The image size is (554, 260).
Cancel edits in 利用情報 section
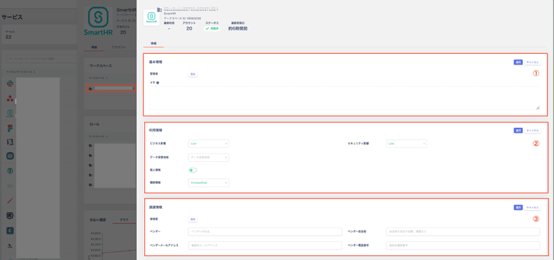(x=533, y=130)
